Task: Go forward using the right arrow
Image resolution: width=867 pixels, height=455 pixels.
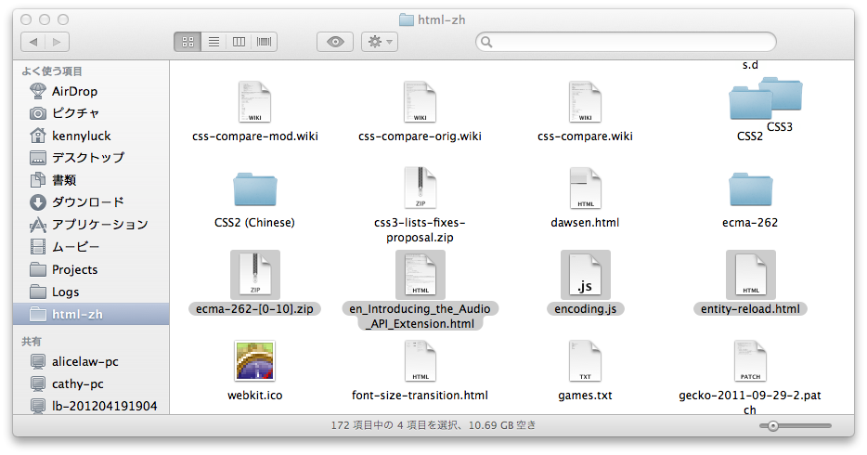Action: pyautogui.click(x=57, y=42)
